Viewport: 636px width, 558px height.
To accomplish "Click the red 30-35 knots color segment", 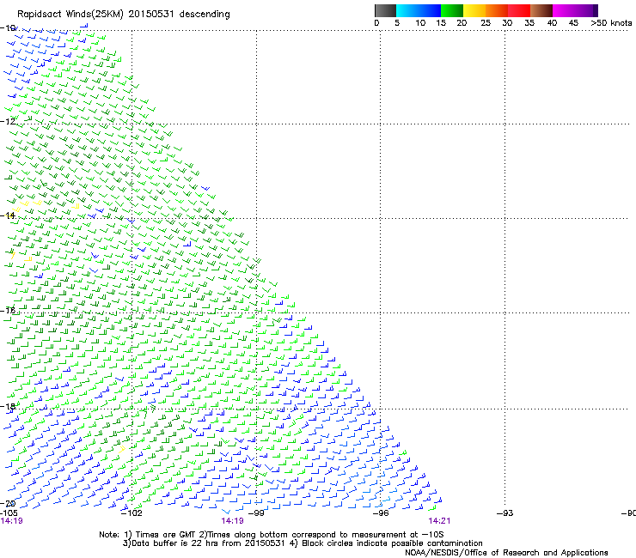I will click(519, 10).
